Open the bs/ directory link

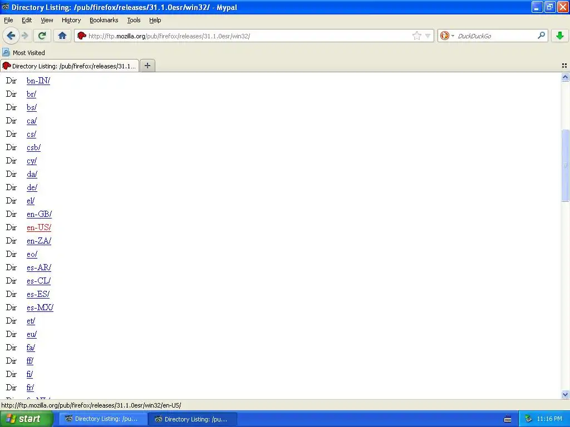coord(32,107)
